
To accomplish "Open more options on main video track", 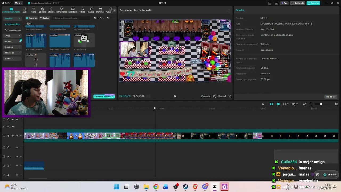I will click(21, 136).
